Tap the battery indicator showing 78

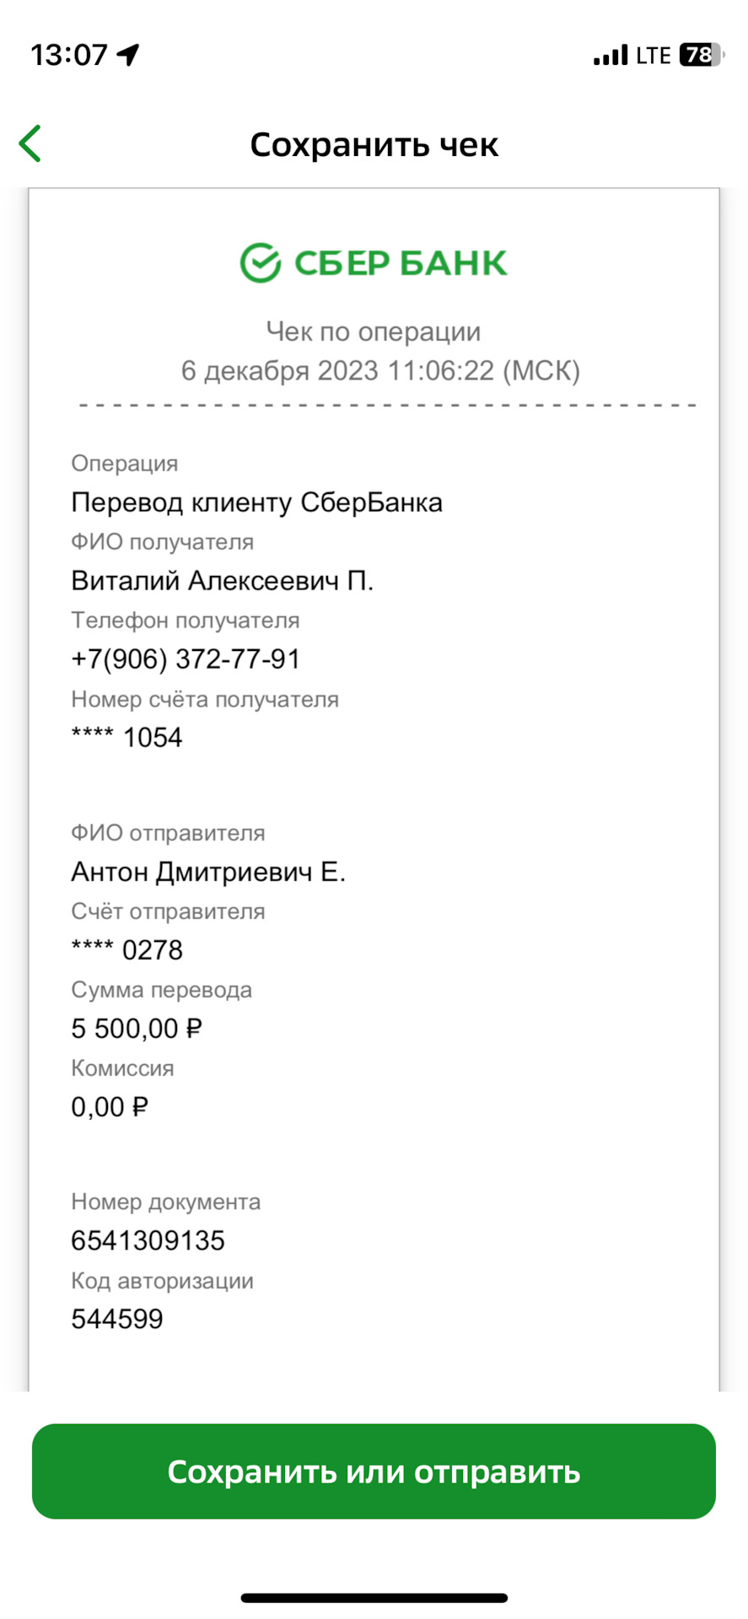tap(701, 56)
